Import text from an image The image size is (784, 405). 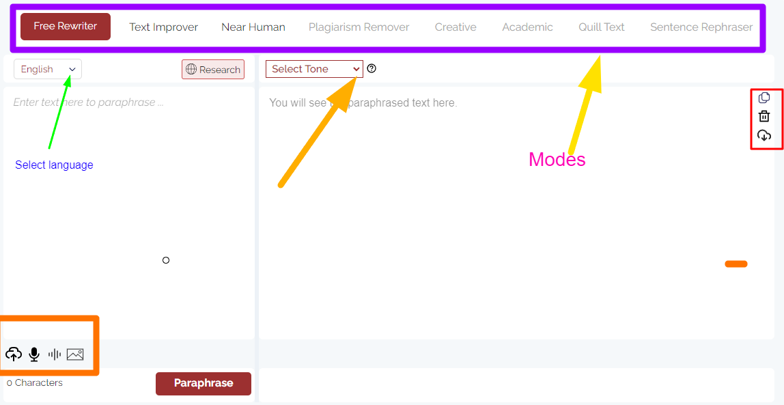tap(74, 354)
